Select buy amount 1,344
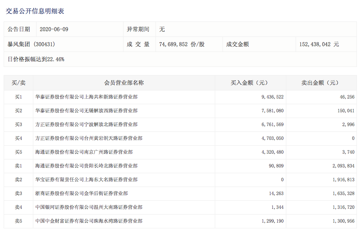The width and height of the screenshot is (361, 232). click(277, 207)
